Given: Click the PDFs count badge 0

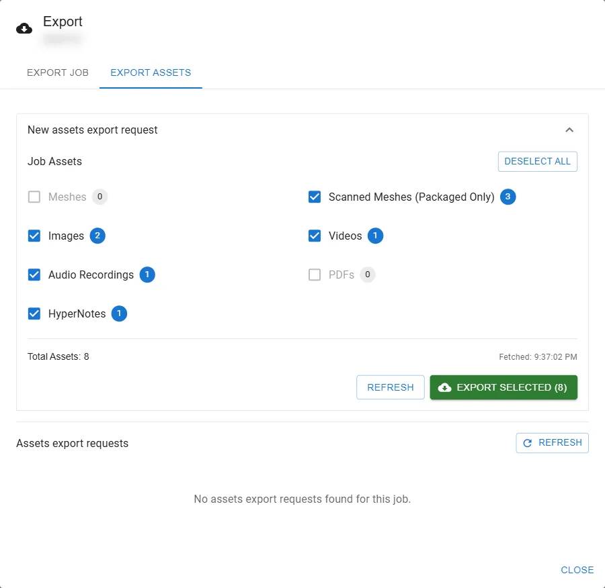Looking at the screenshot, I should 367,275.
